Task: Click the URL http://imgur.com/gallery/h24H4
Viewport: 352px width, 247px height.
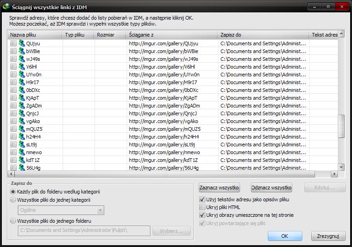Action: (x=164, y=137)
